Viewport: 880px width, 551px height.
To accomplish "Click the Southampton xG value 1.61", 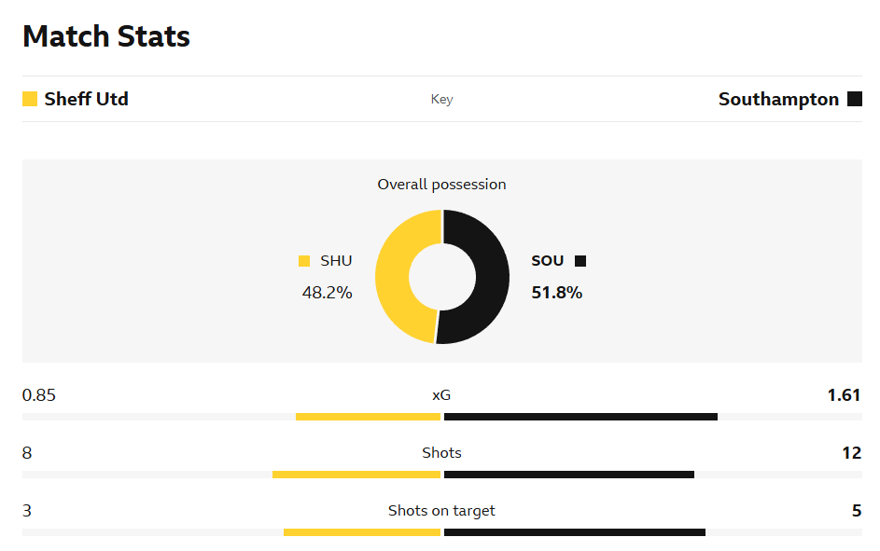I will click(x=844, y=395).
